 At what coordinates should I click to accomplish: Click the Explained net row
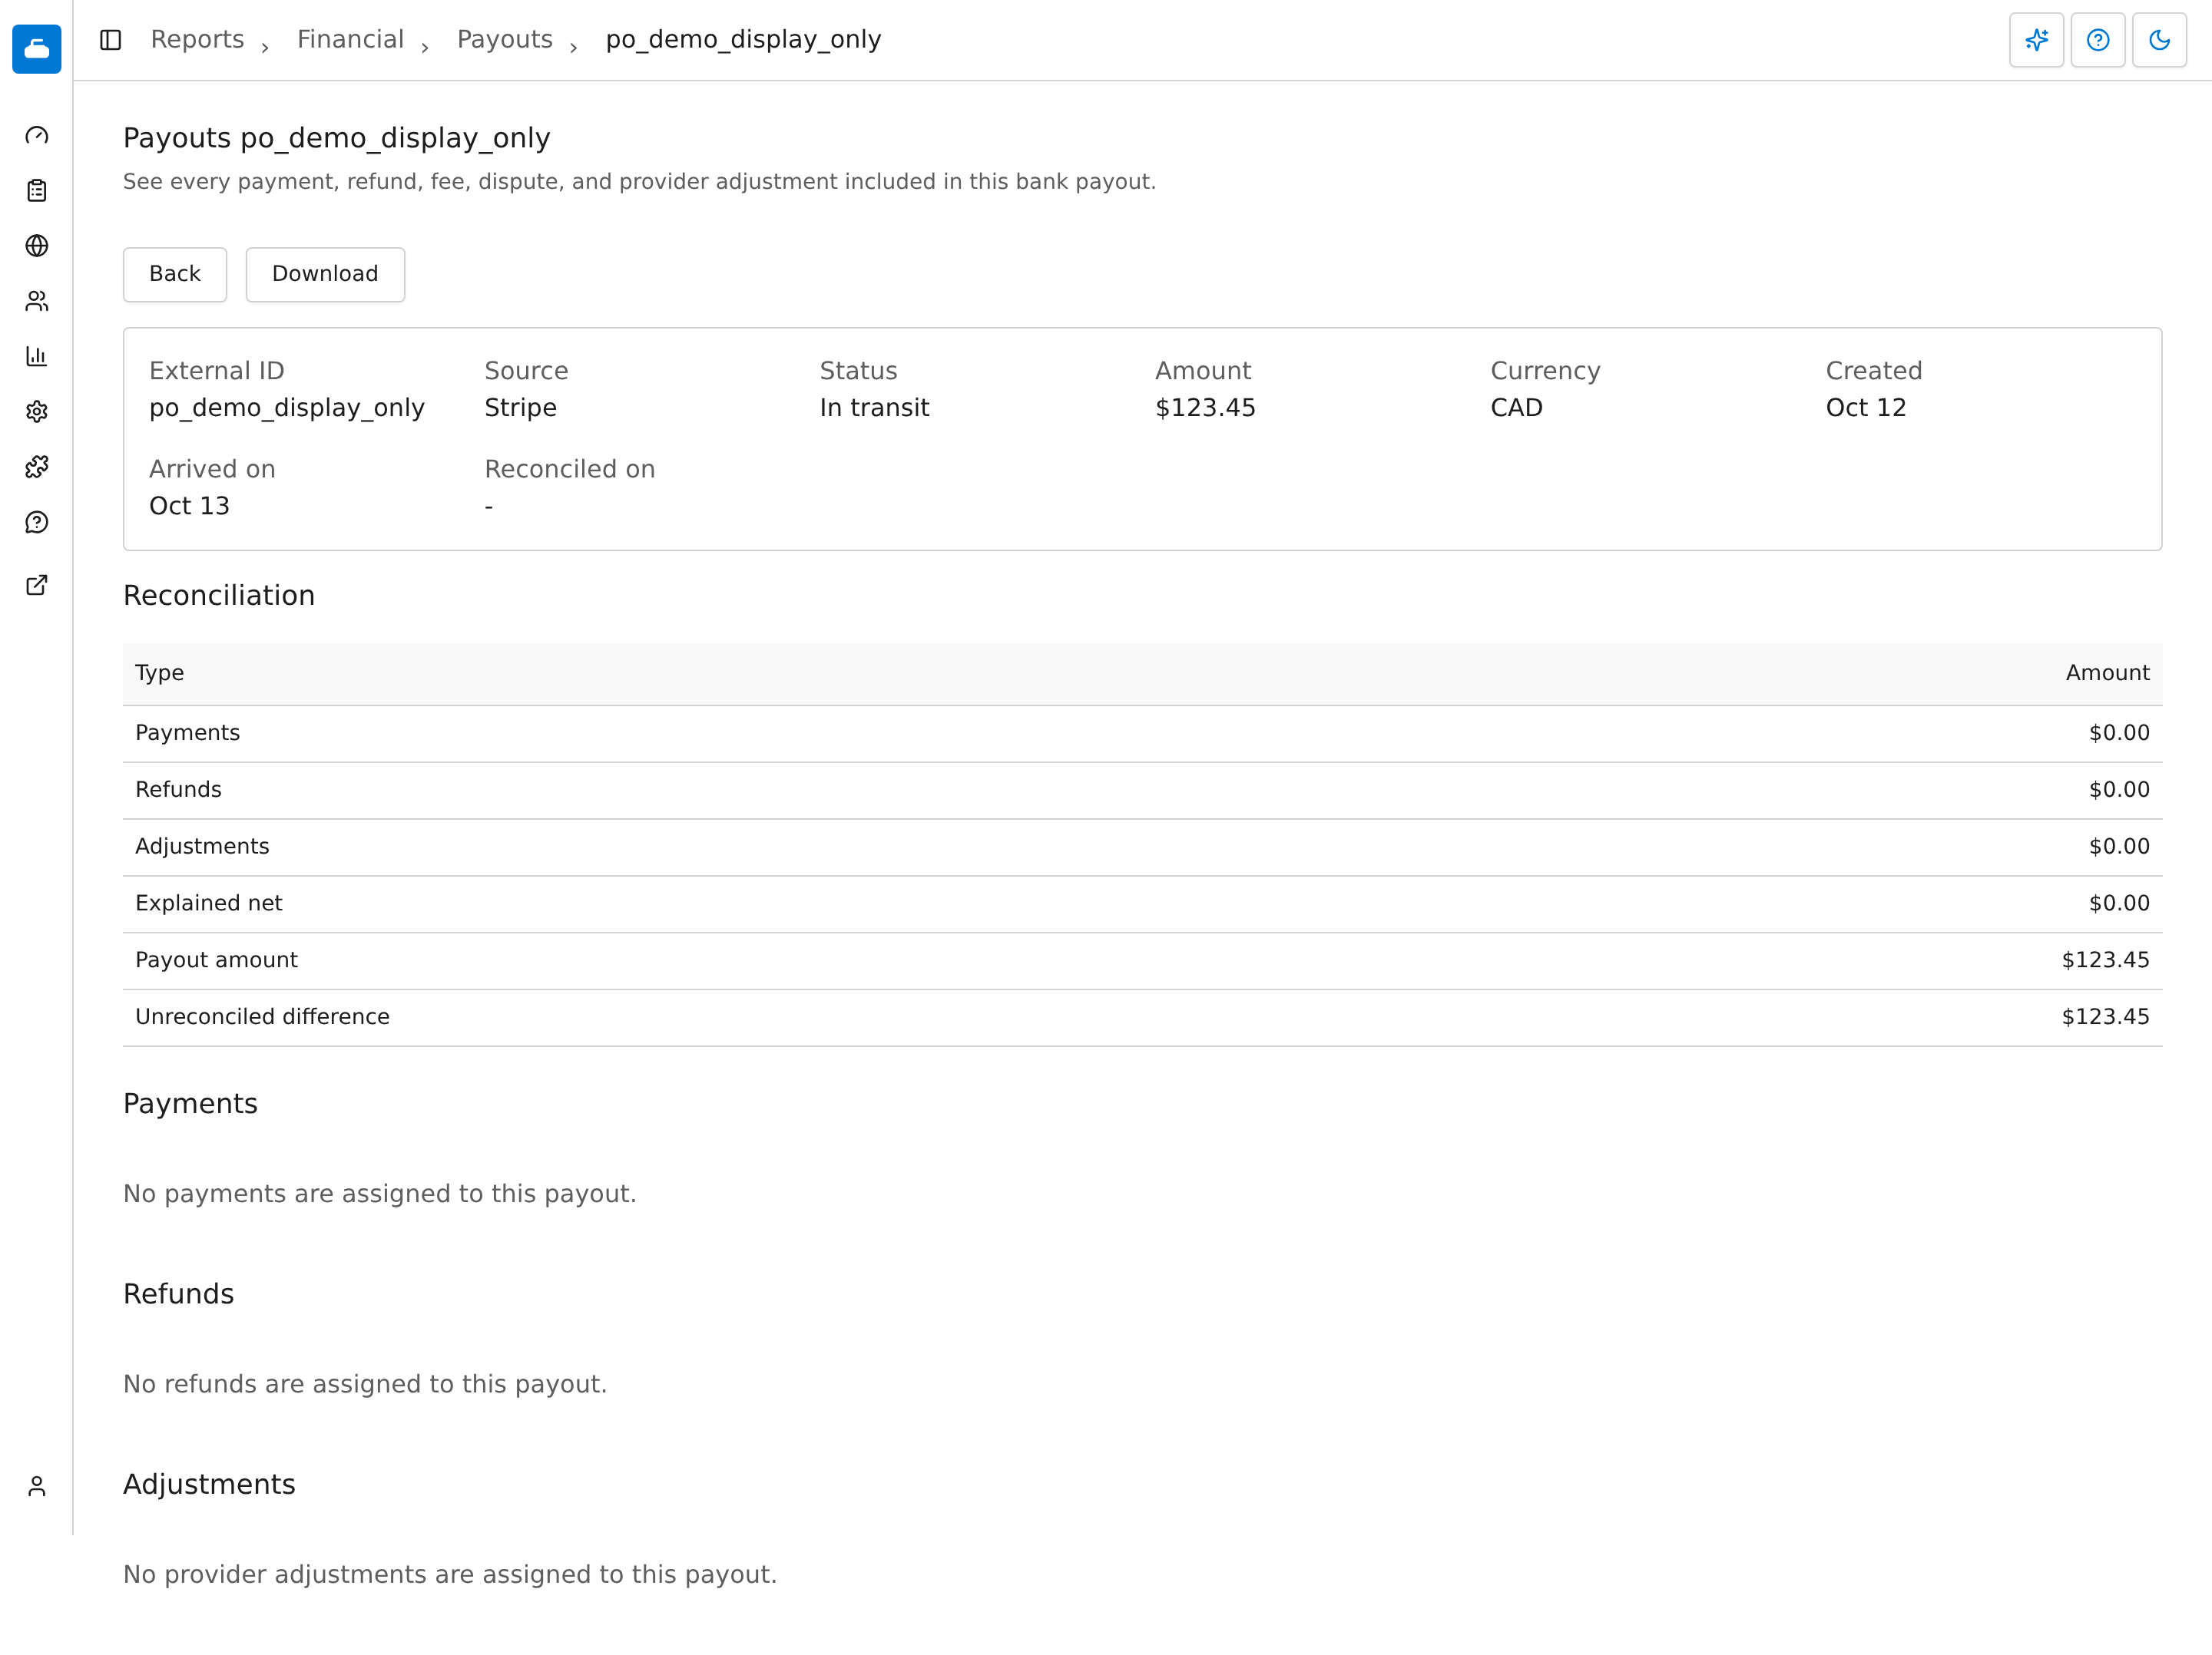1142,904
